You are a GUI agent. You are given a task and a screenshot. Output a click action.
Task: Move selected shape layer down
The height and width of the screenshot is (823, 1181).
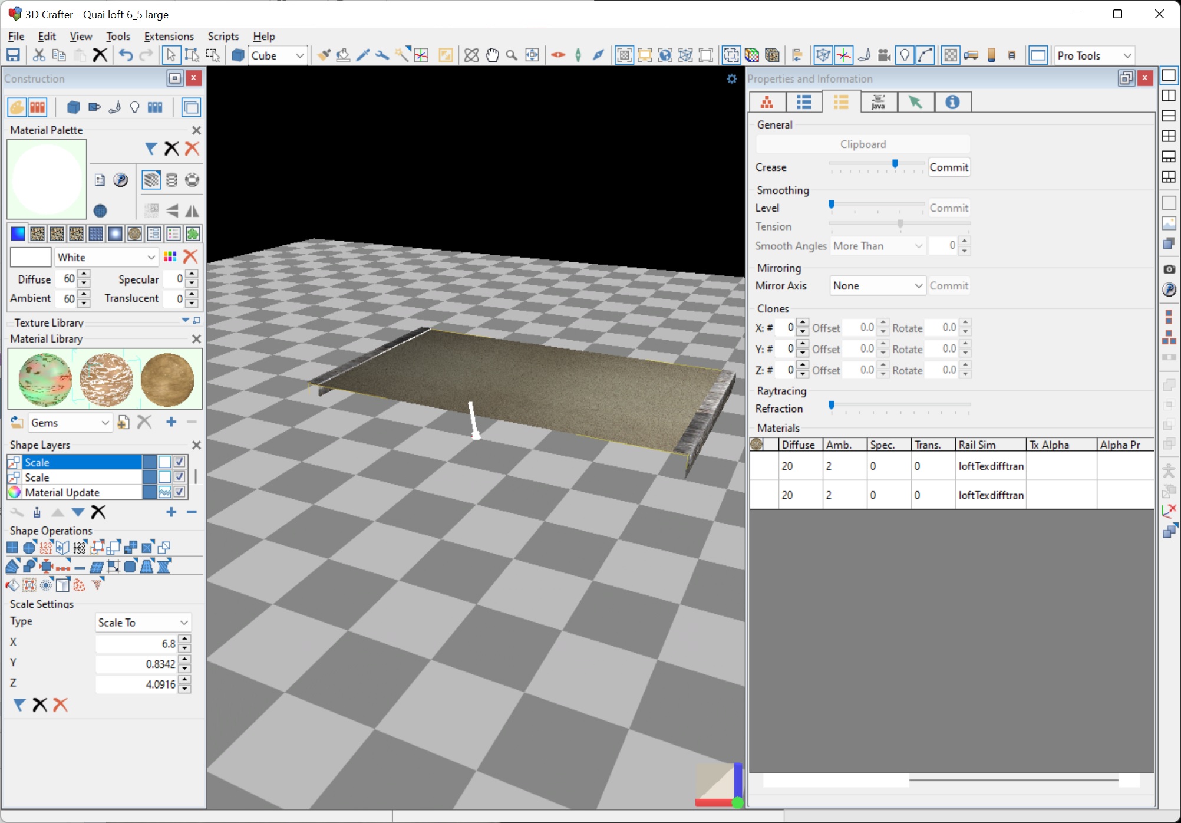click(78, 512)
